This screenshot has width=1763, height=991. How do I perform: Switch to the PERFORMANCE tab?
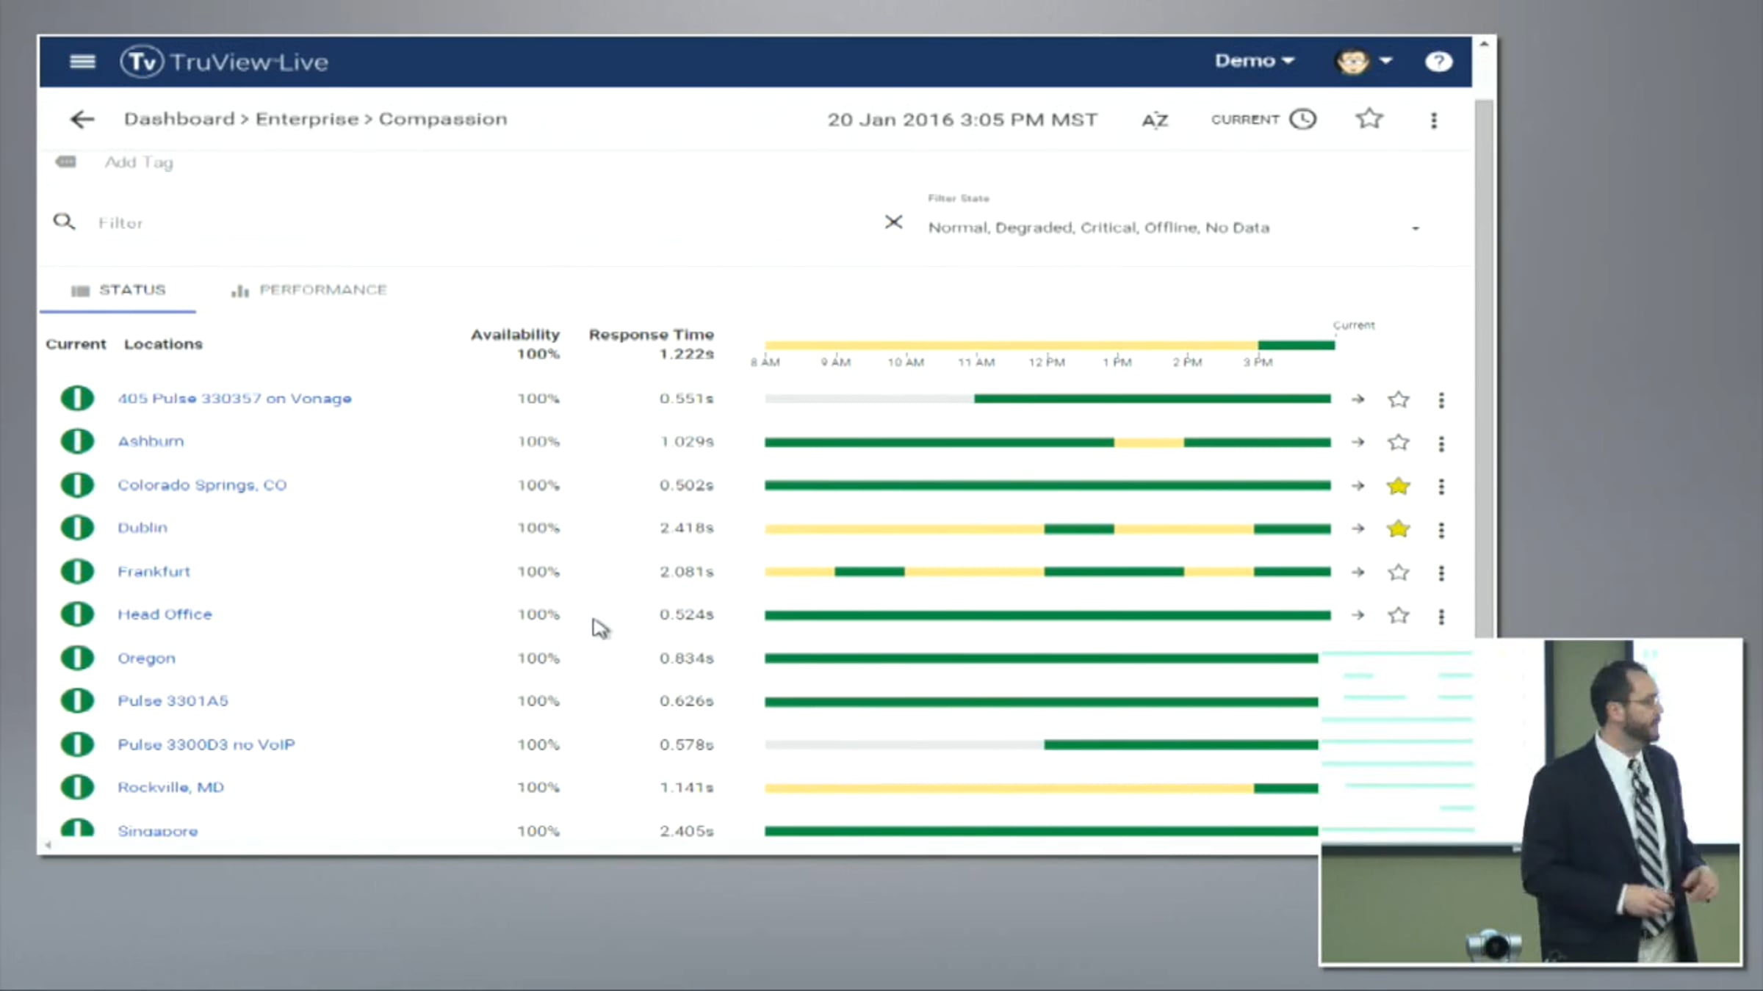[x=309, y=290]
